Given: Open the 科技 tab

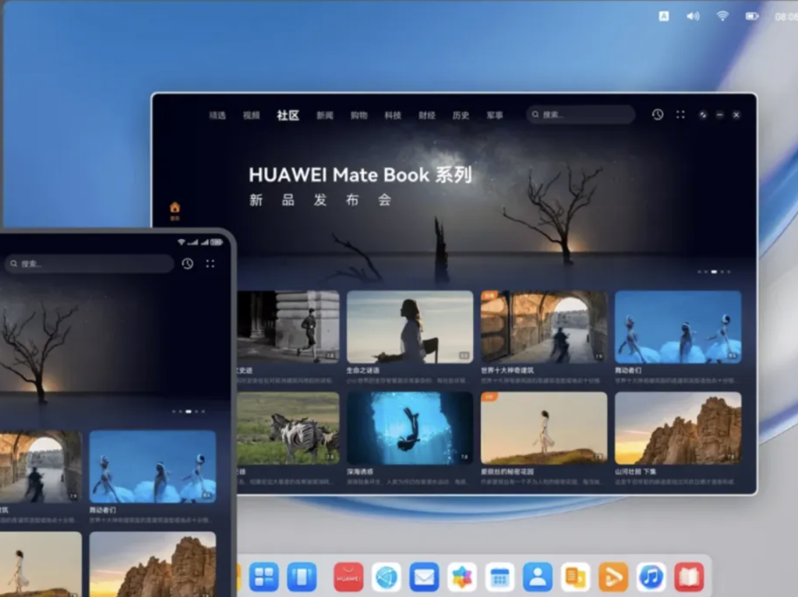Looking at the screenshot, I should pos(393,115).
